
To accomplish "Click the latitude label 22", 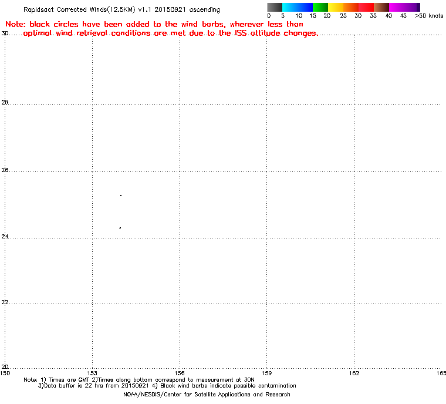I will pyautogui.click(x=5, y=302).
